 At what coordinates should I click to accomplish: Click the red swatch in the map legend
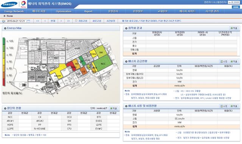(4, 82)
